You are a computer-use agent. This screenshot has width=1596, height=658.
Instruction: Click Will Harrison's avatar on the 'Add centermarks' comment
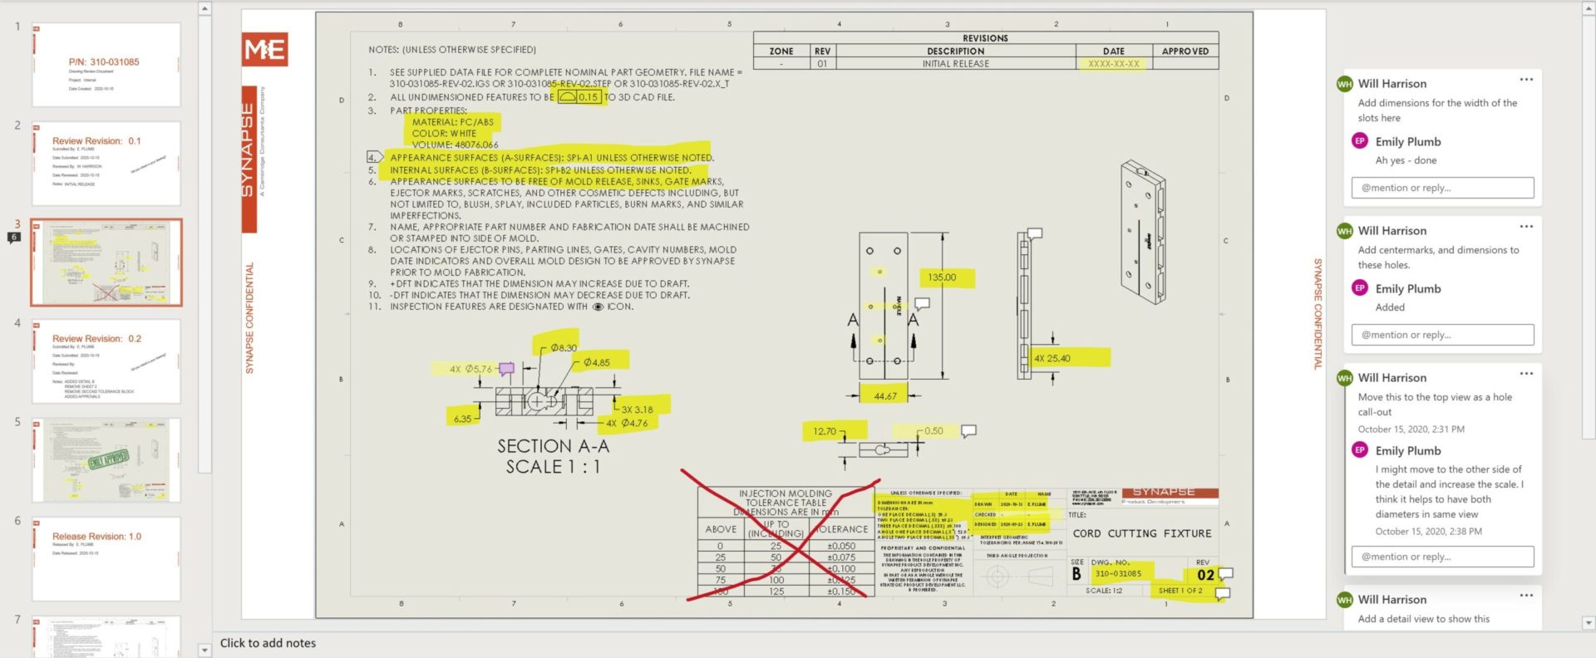(1344, 231)
